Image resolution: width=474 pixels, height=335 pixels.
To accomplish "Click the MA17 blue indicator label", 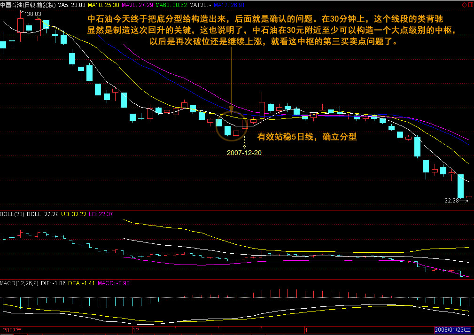I will 228,5.
